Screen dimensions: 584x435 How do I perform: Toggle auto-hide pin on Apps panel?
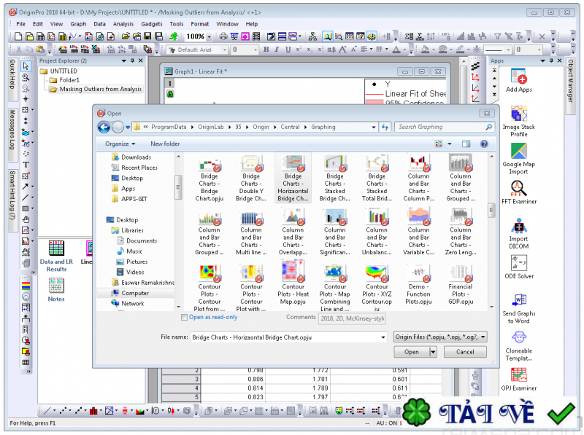point(551,60)
